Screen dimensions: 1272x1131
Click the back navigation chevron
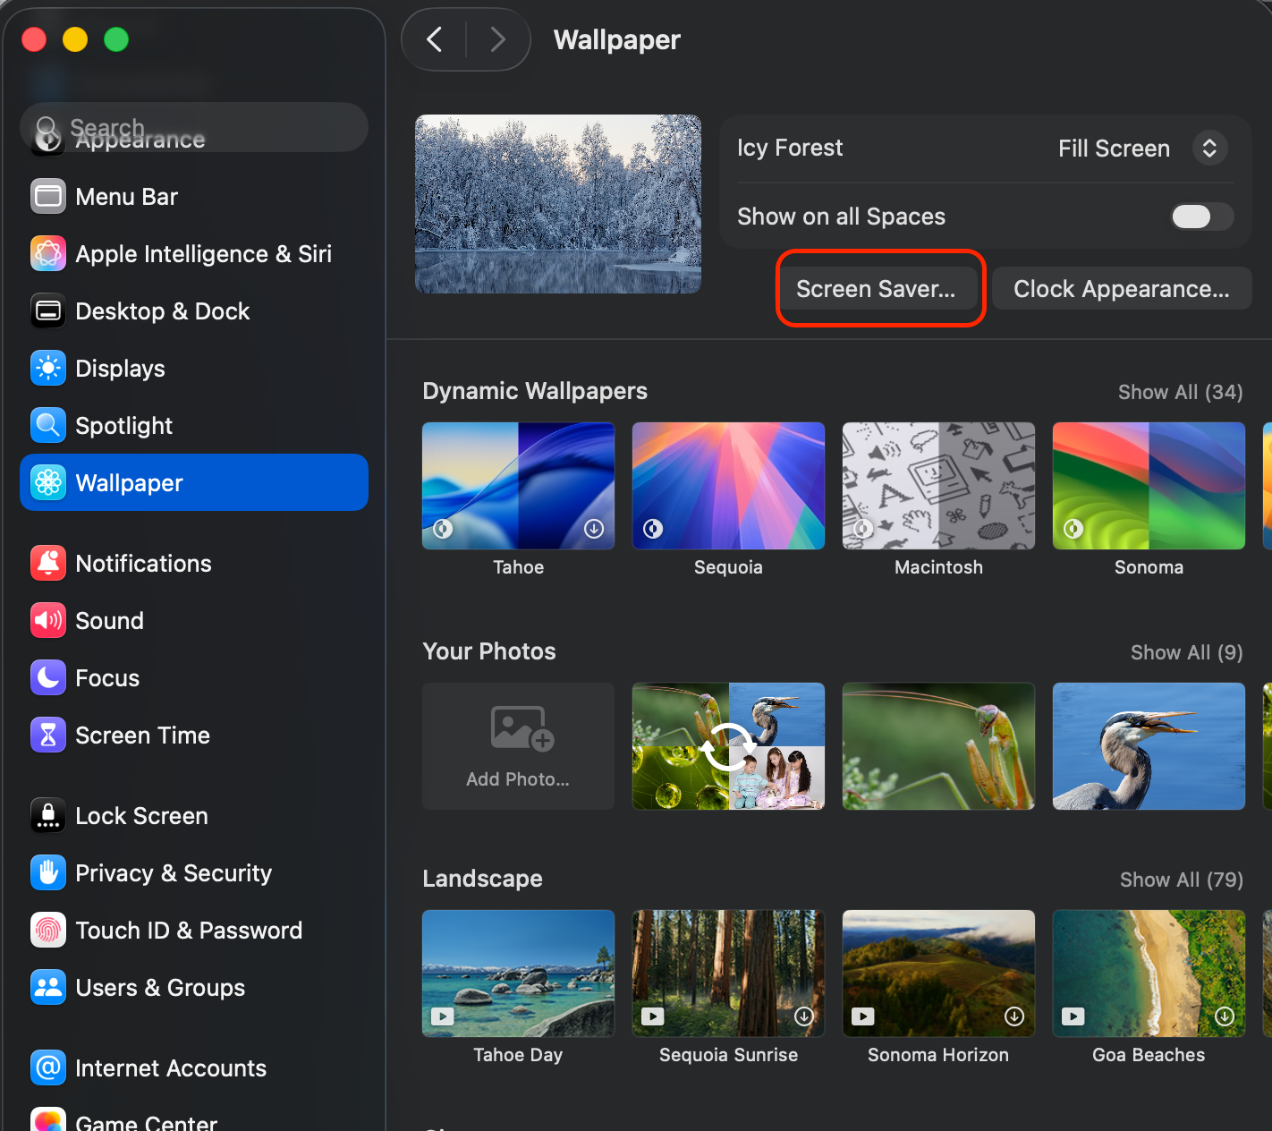click(x=435, y=39)
